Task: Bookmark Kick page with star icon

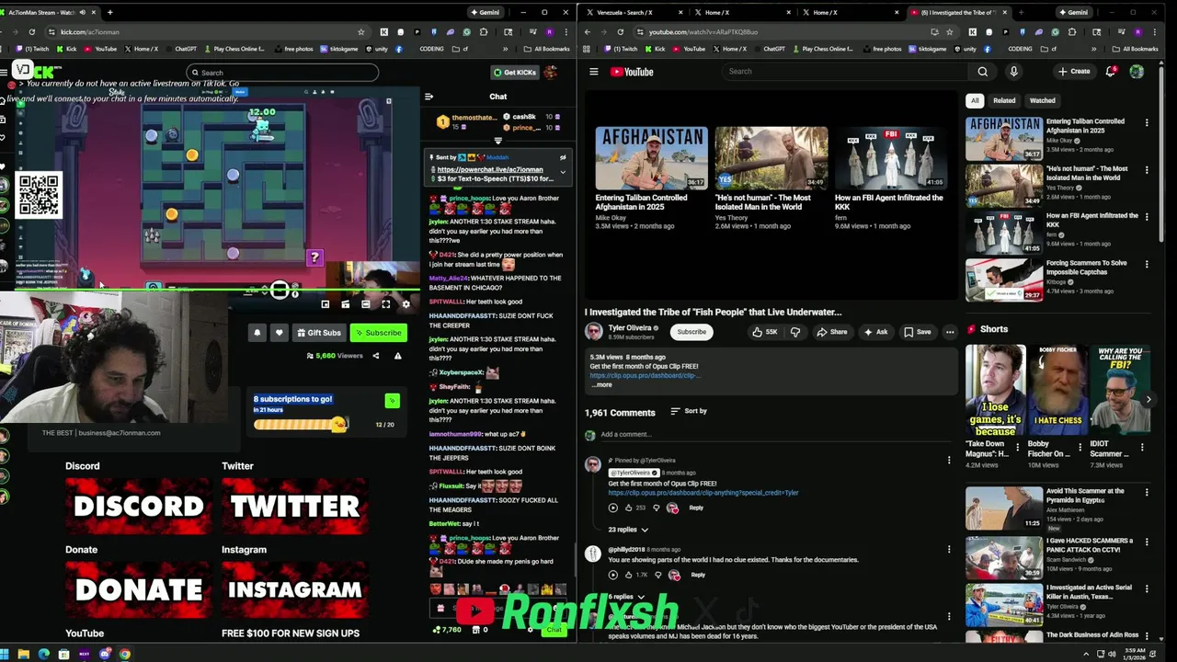Action: click(x=361, y=32)
